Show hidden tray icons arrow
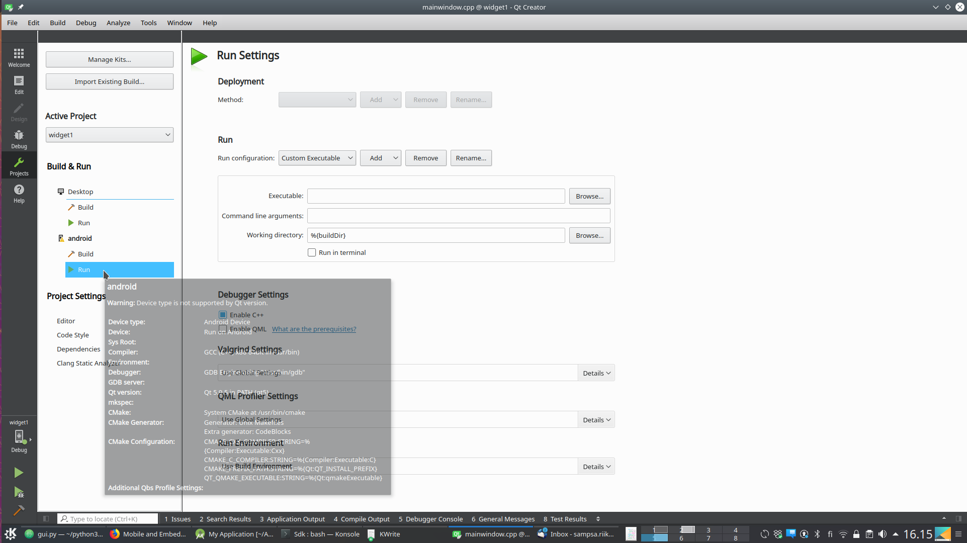The width and height of the screenshot is (967, 543). click(896, 534)
